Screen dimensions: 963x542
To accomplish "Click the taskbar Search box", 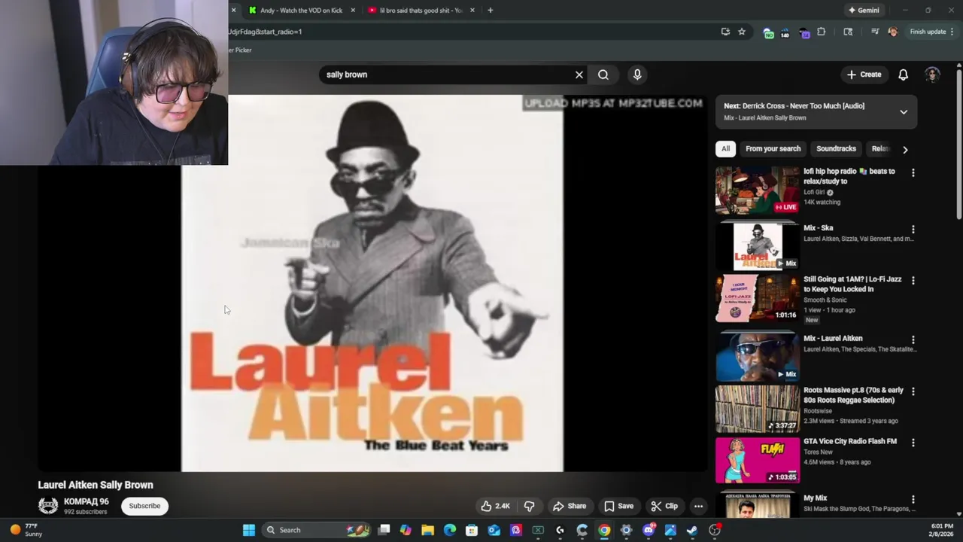I will (317, 530).
